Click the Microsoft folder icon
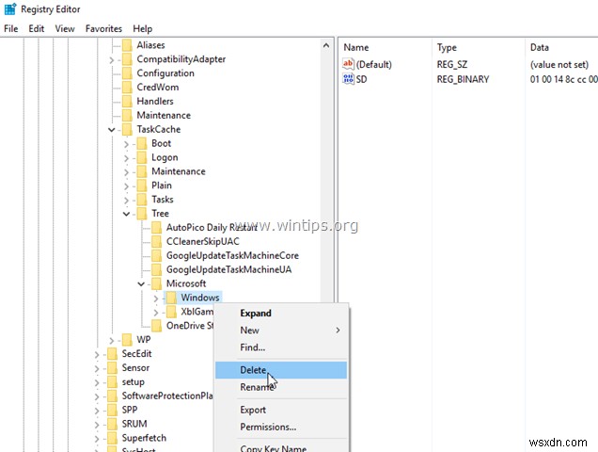The height and width of the screenshot is (452, 598). pos(156,283)
